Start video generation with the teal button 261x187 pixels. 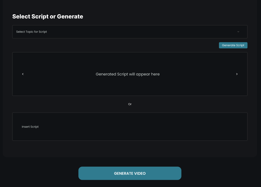[x=130, y=173]
